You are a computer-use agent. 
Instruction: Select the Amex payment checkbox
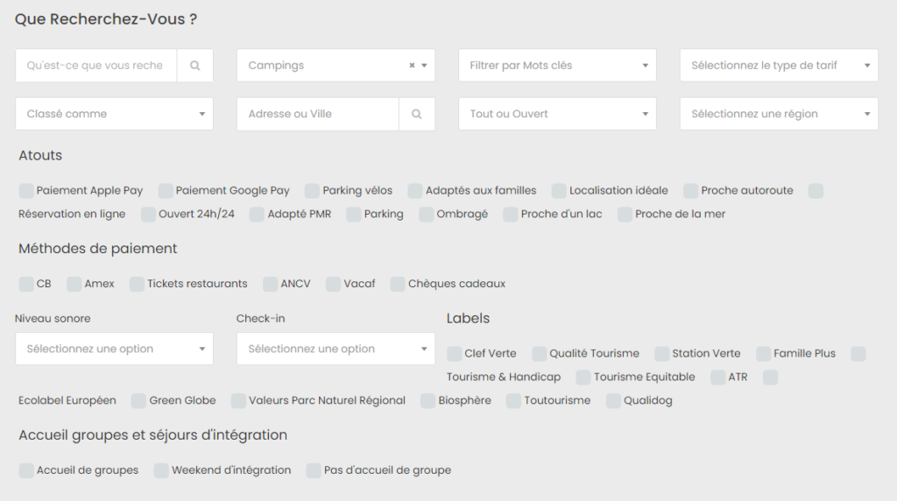(x=74, y=284)
